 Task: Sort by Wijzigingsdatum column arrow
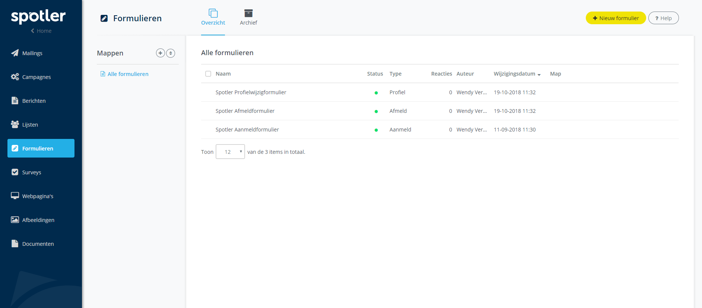pyautogui.click(x=539, y=74)
